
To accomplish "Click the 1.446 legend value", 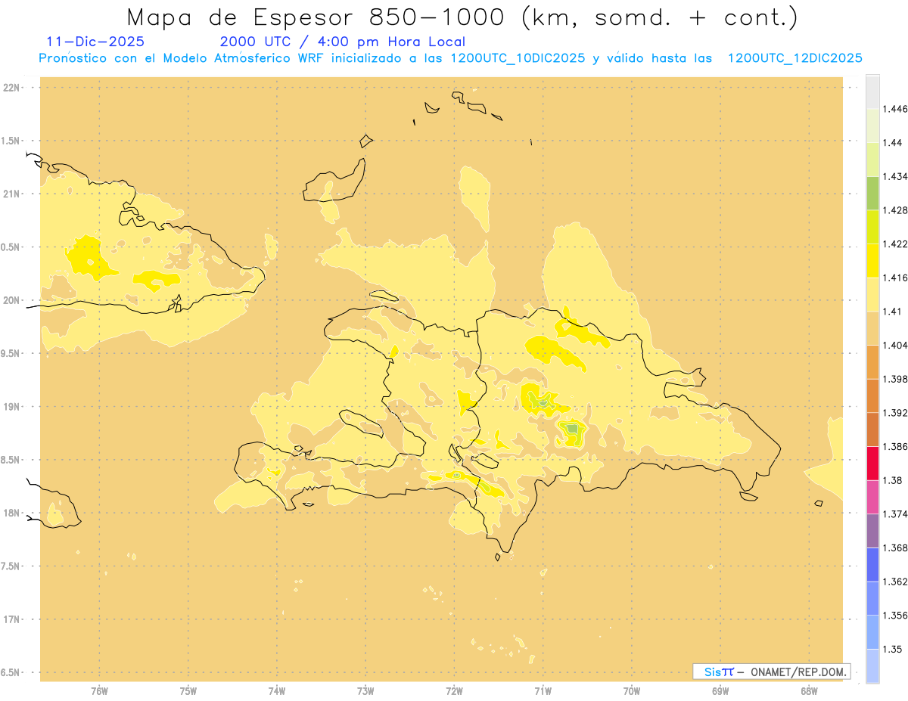I will [x=894, y=109].
